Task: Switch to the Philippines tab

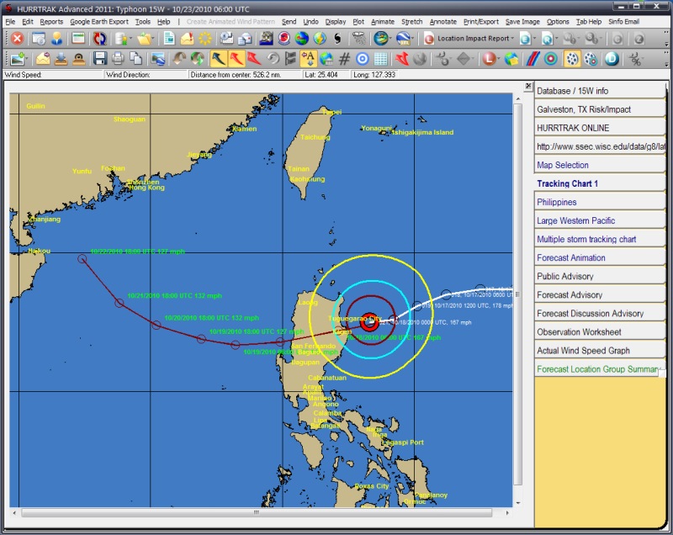Action: pyautogui.click(x=599, y=202)
